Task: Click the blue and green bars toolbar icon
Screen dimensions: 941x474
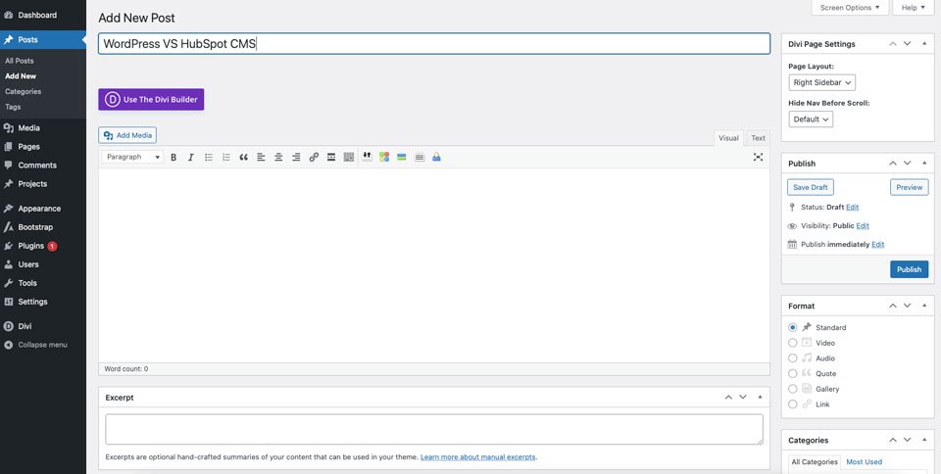Action: tap(402, 157)
